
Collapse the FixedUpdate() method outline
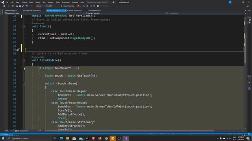click(24, 60)
